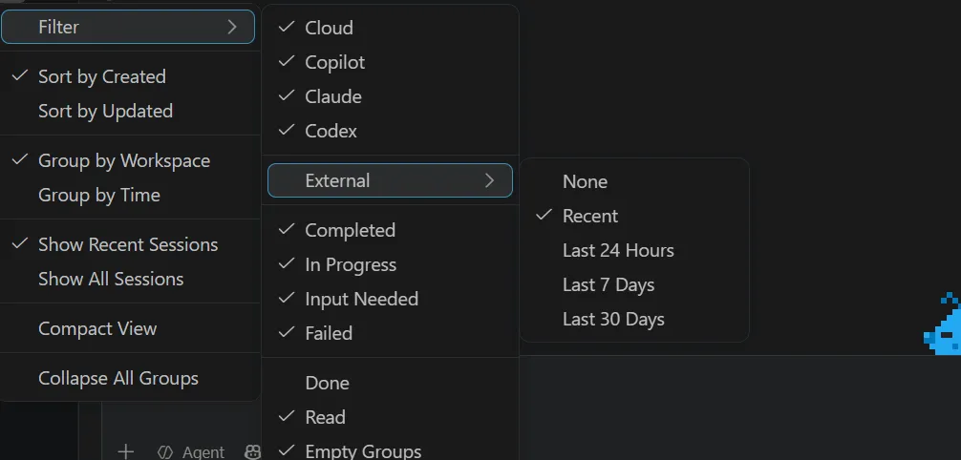The image size is (961, 460).
Task: Click the plus icon at bottom
Action: 126,452
